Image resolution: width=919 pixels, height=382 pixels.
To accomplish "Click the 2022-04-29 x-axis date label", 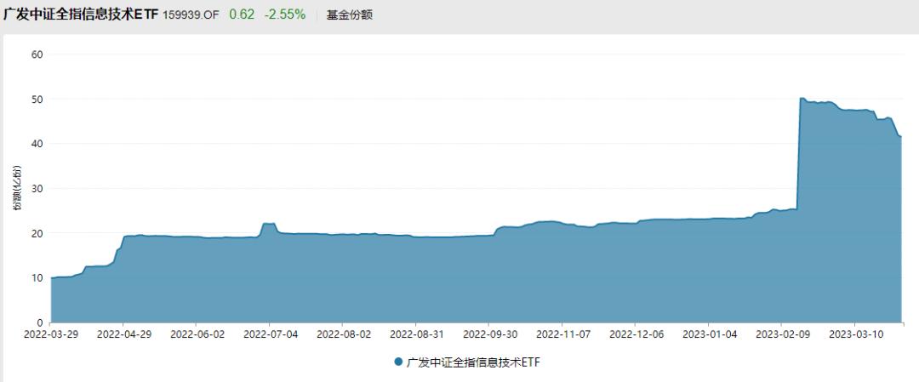I will coord(123,334).
